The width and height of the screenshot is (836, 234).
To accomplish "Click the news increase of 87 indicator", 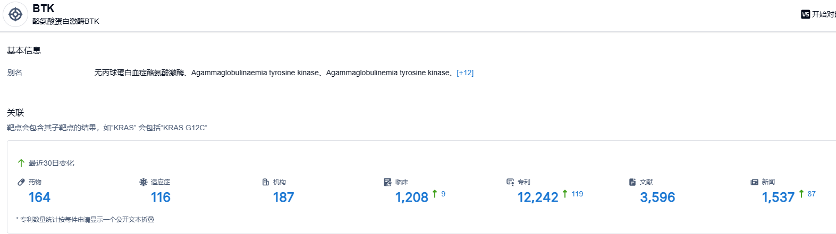I will click(808, 194).
